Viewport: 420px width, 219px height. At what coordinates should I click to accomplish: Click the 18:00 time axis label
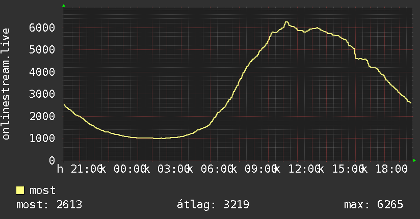pos(391,169)
